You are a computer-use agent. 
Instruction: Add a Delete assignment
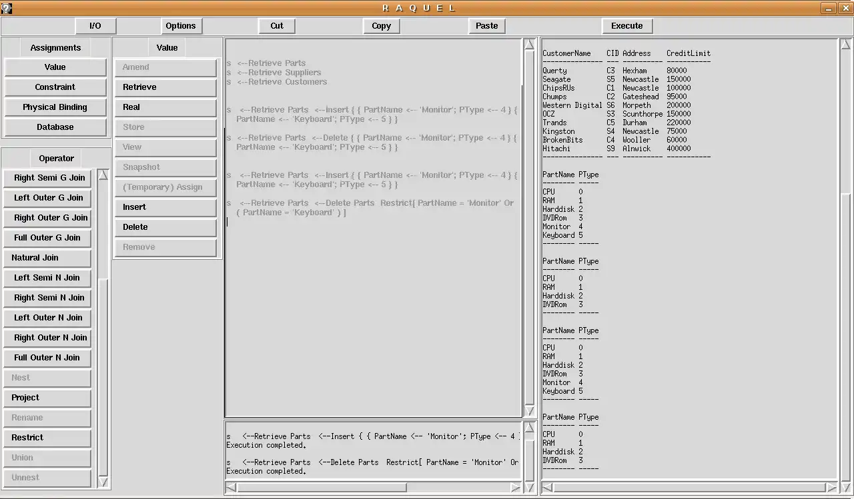pos(166,227)
